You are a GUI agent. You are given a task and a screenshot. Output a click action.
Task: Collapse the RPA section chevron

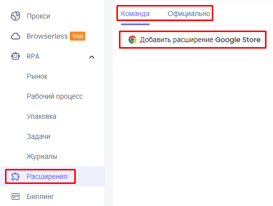click(x=92, y=57)
